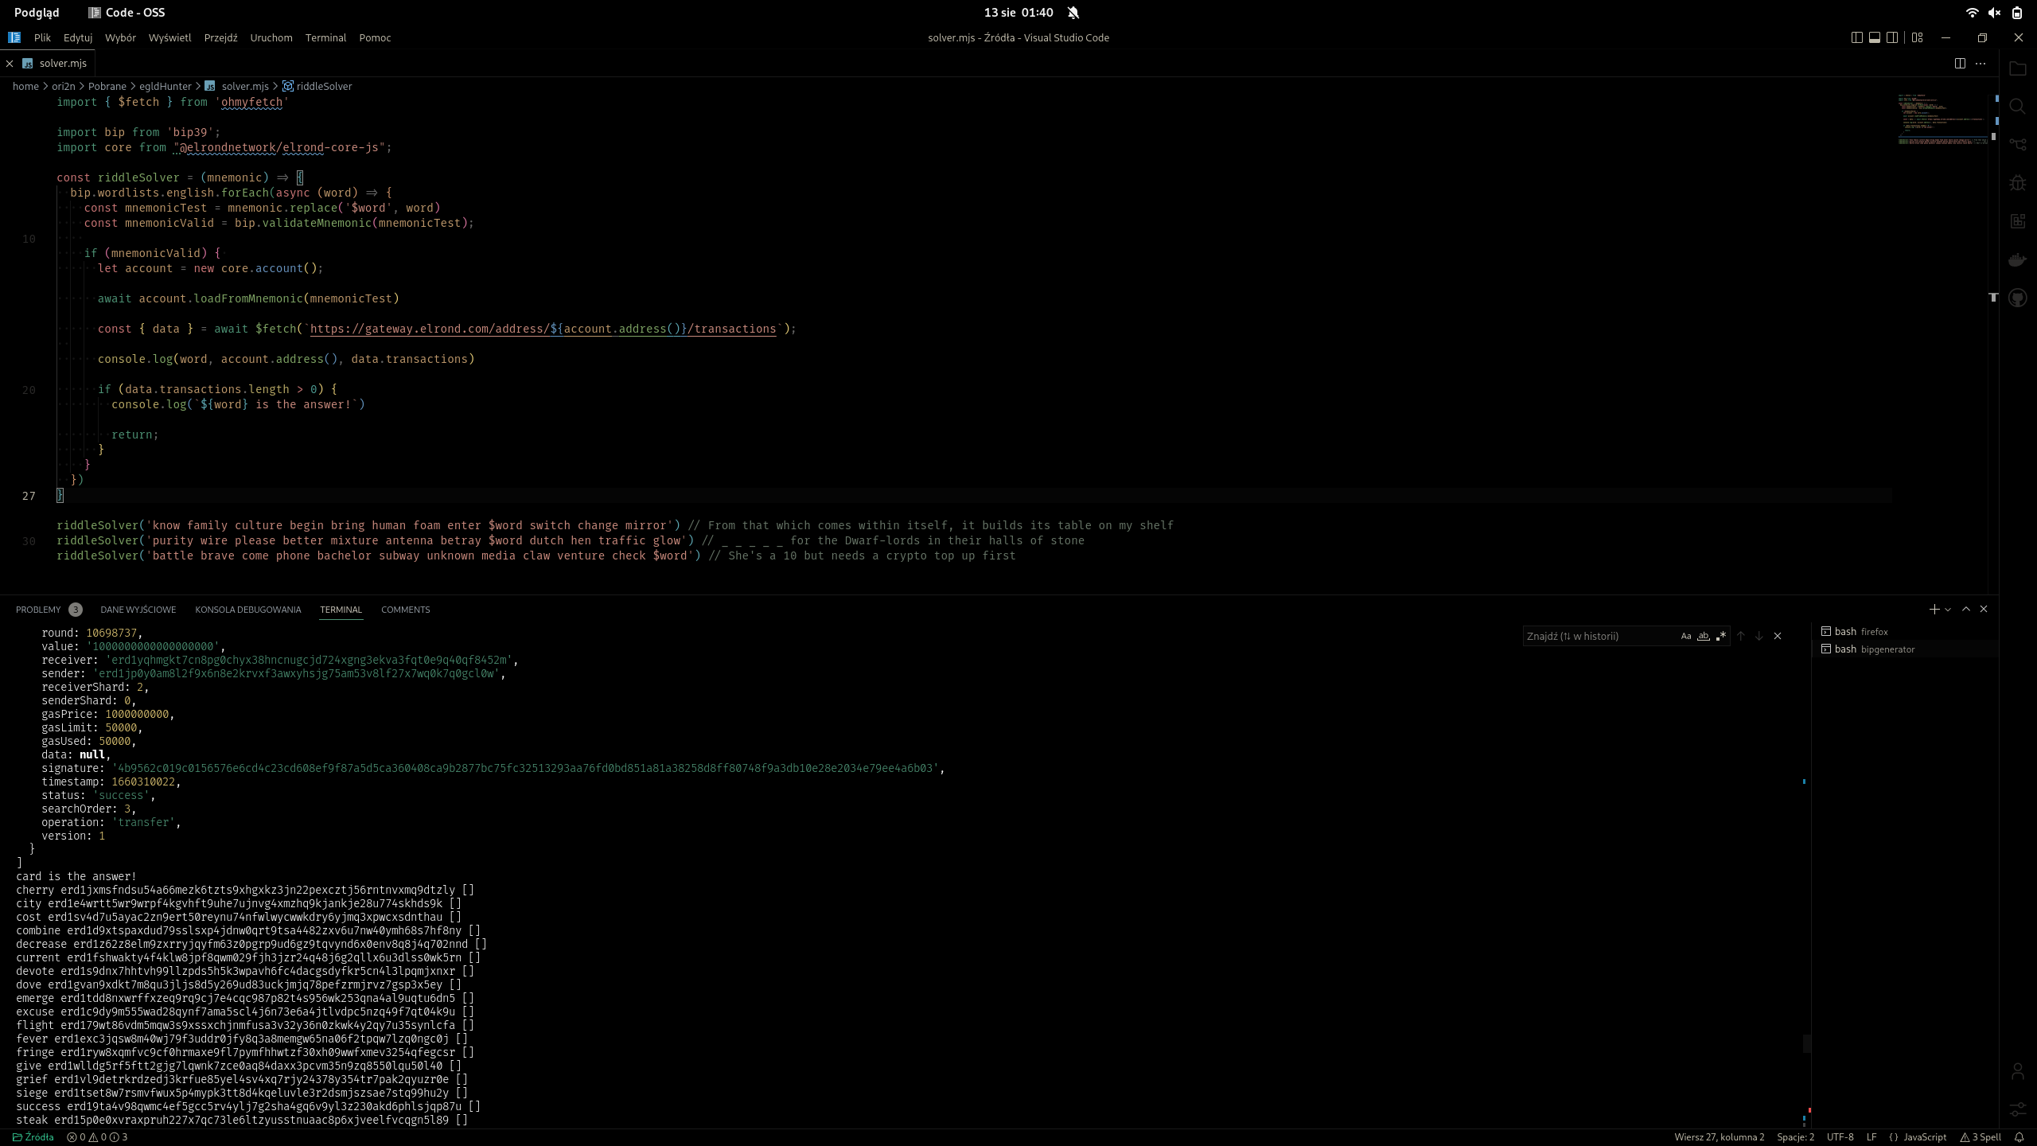Open the Docker whale icon panel
This screenshot has width=2037, height=1146.
pos(2017,259)
